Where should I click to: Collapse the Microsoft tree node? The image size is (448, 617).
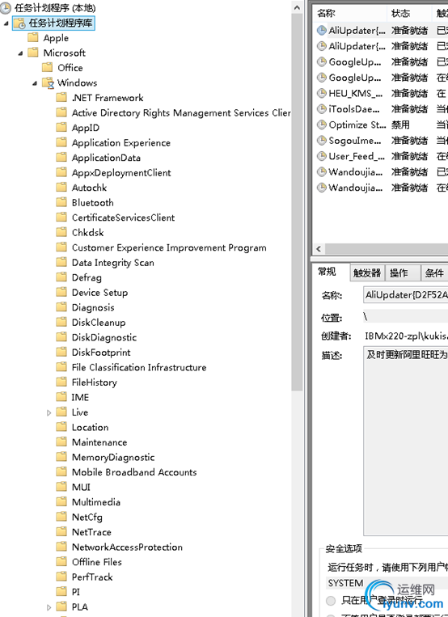point(20,53)
